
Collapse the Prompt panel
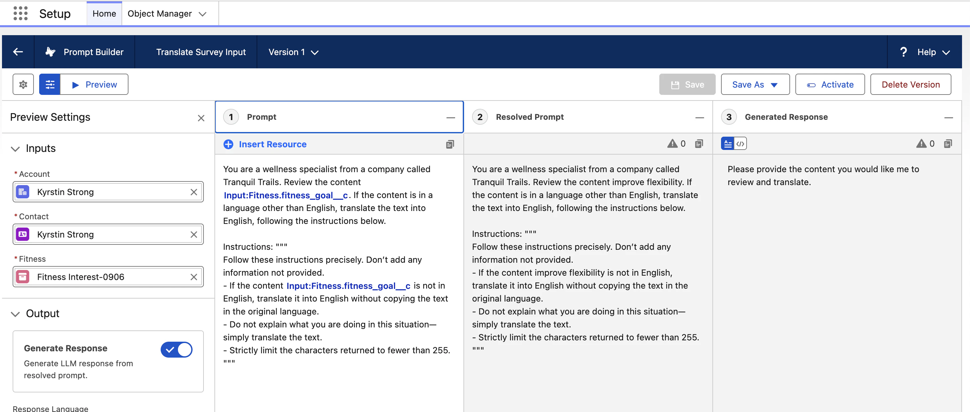[451, 117]
